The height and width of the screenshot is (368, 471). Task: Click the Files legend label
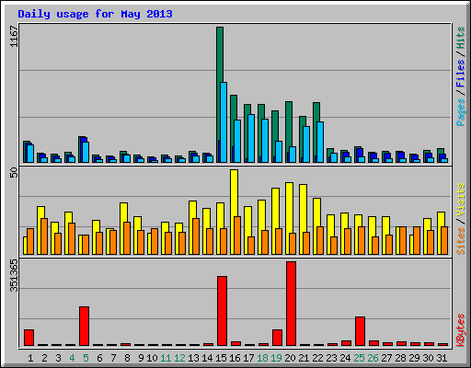point(460,73)
